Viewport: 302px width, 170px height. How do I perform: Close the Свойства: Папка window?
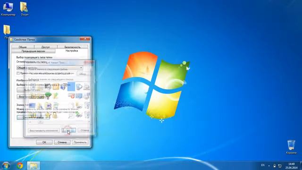85,39
